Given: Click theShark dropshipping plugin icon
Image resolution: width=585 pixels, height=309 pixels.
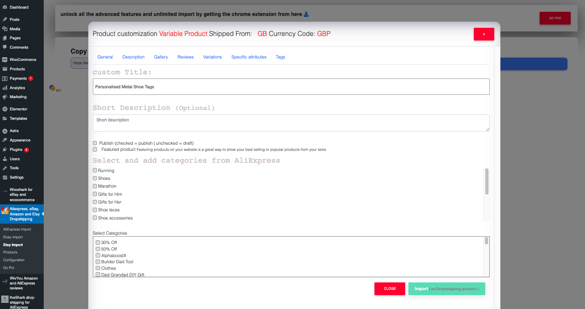Looking at the screenshot, I should (5, 299).
